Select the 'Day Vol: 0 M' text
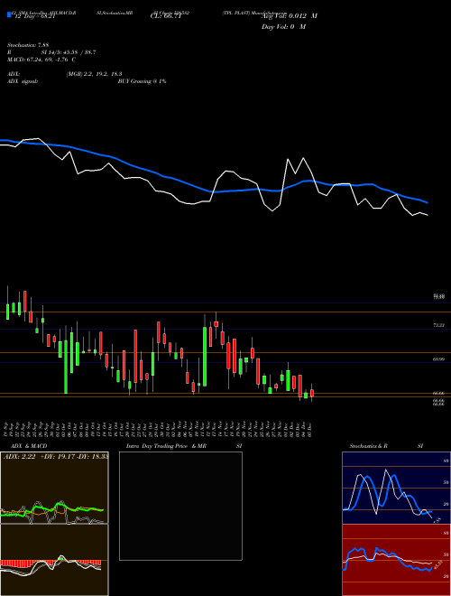This screenshot has height=596, width=451. pyautogui.click(x=283, y=26)
